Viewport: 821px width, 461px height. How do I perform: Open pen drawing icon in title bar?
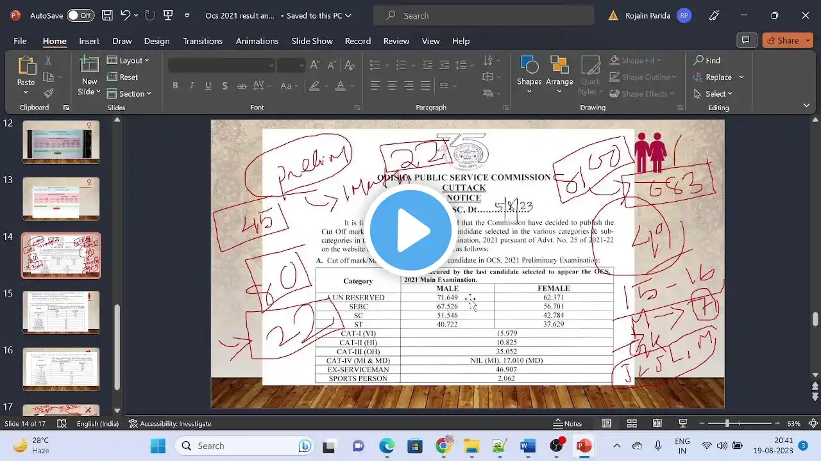pos(715,15)
